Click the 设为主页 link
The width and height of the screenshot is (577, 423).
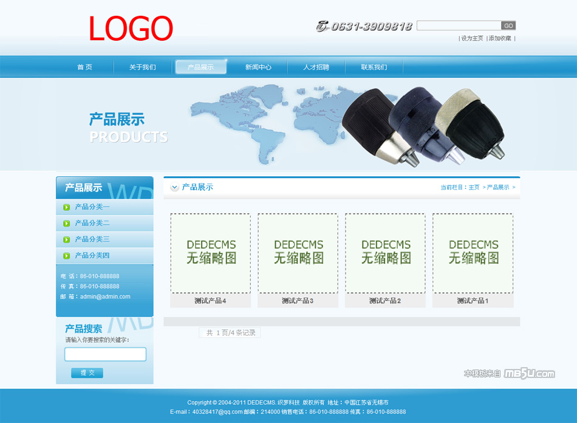coord(472,38)
